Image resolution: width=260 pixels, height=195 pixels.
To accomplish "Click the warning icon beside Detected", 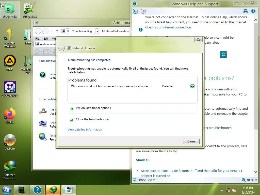I will (x=192, y=86).
